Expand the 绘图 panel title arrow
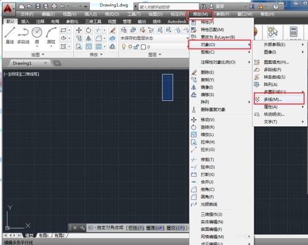308x245 pixels. [43, 55]
